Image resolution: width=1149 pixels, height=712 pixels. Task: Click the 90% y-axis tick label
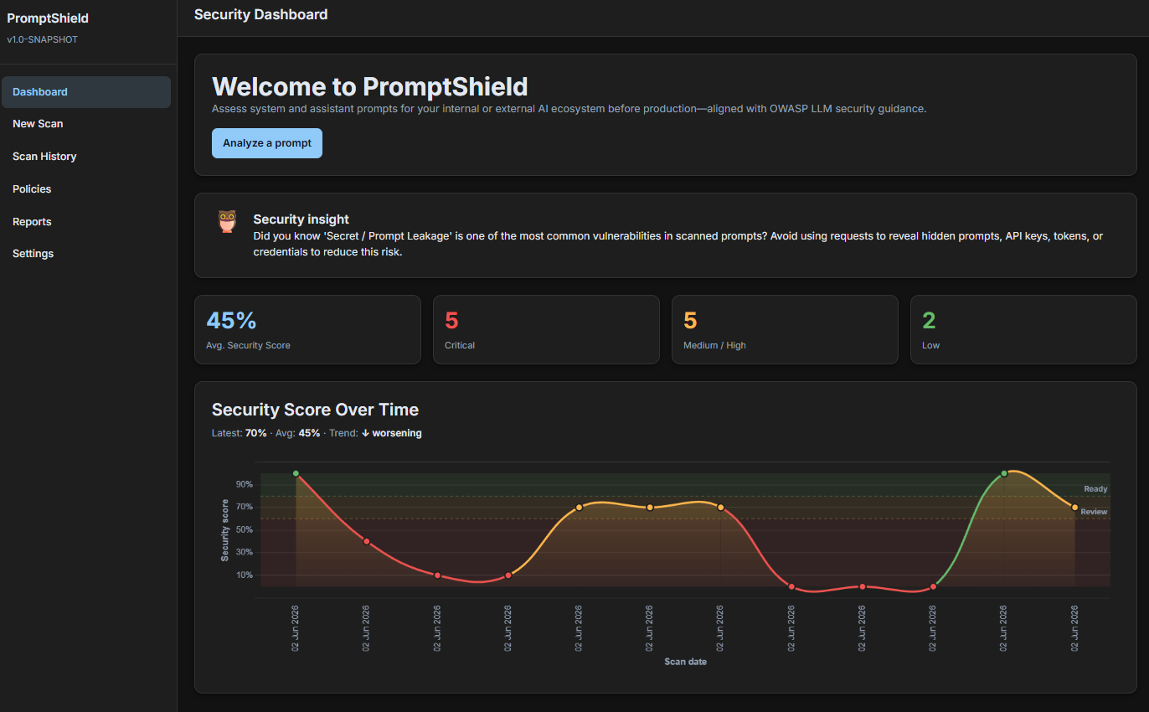[x=244, y=484]
